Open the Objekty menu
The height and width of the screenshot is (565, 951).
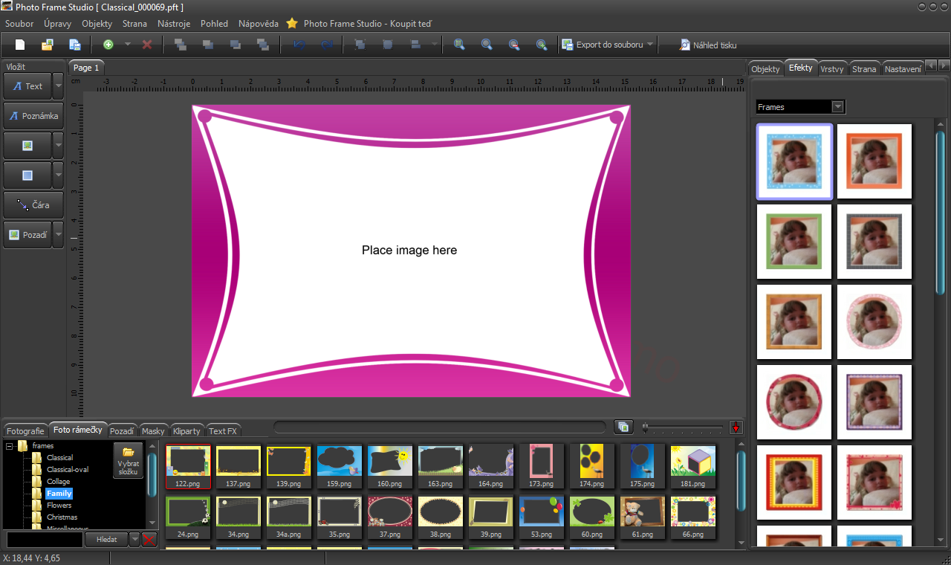[x=97, y=24]
